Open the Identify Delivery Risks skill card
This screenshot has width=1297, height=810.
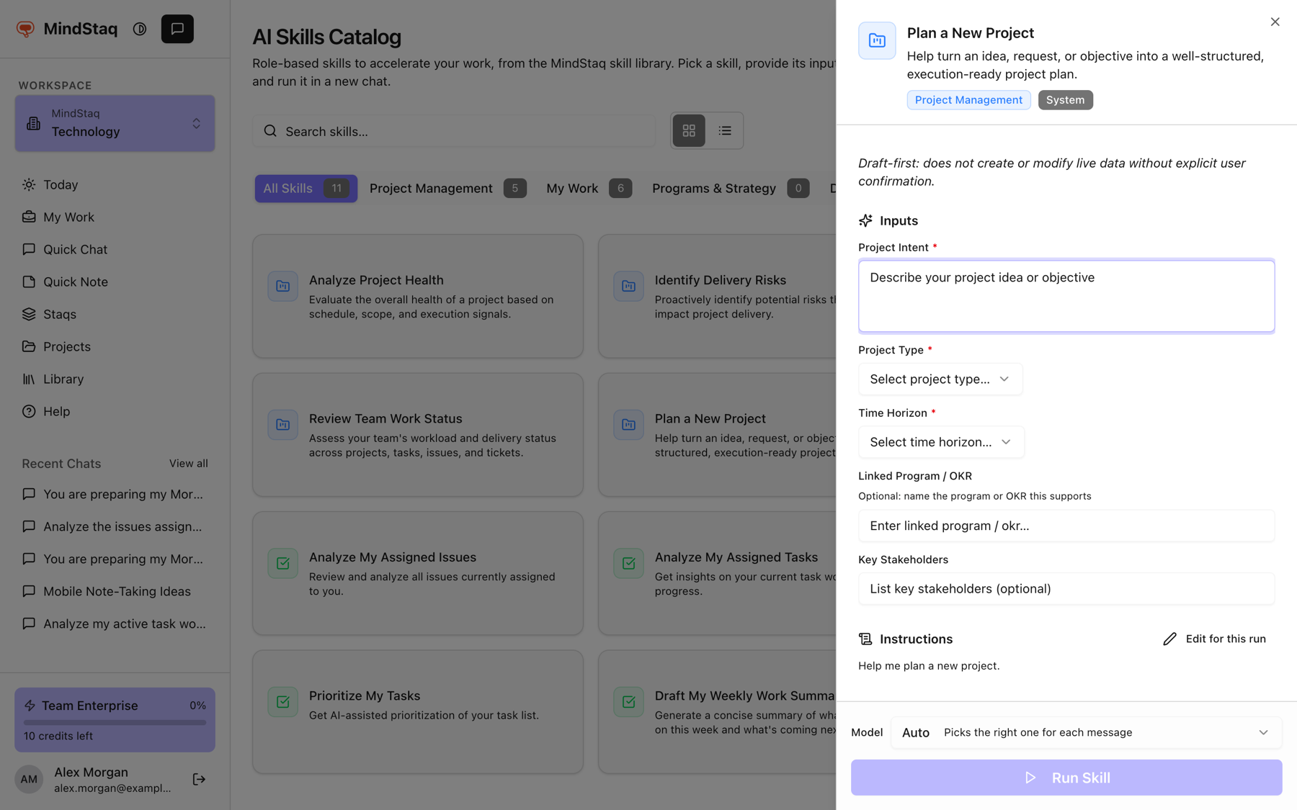tap(717, 296)
